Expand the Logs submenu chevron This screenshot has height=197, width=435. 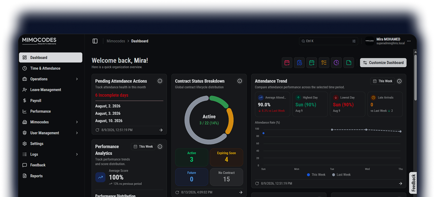[77, 154]
